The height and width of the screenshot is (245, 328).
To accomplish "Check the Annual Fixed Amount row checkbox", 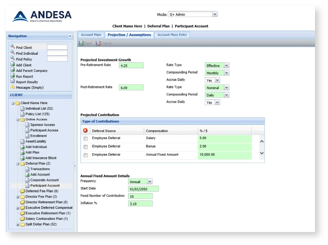I will [x=85, y=155].
